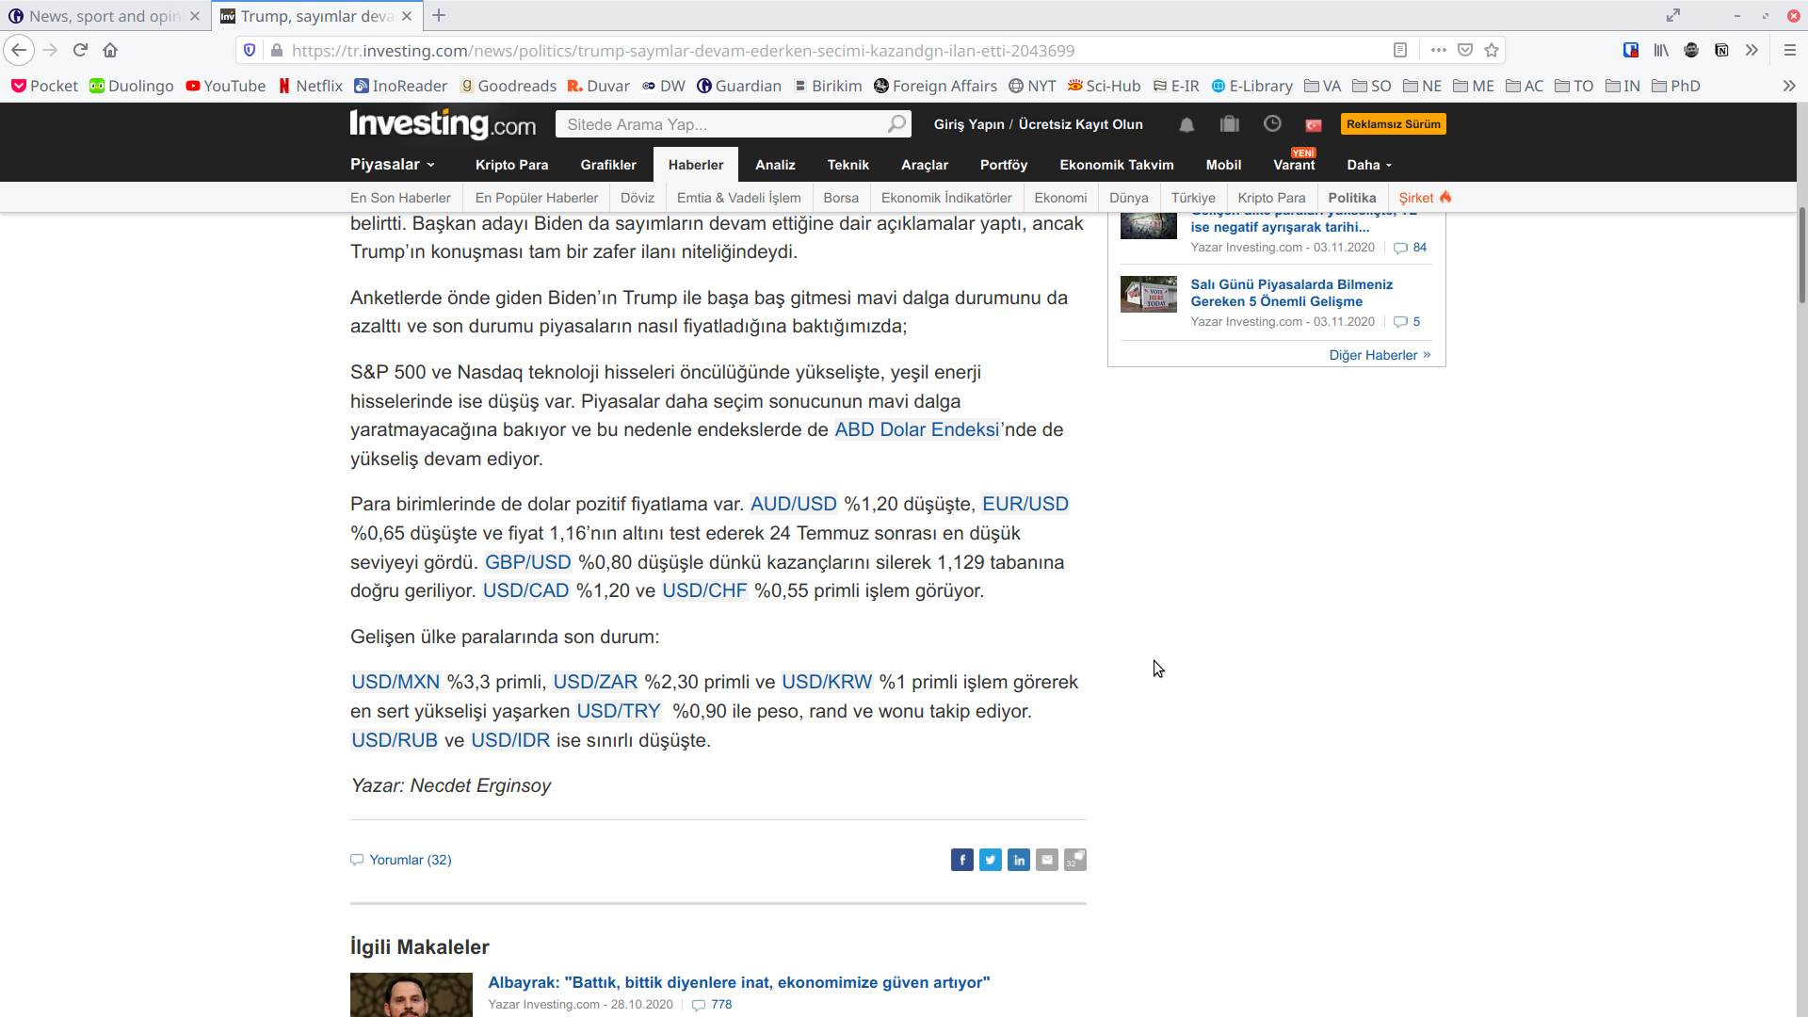Click the browser address bar URL
Image resolution: width=1808 pixels, height=1017 pixels.
[683, 51]
